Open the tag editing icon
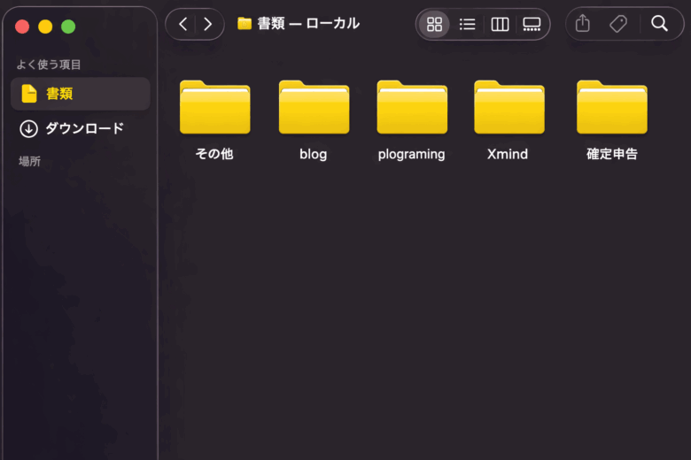 (618, 24)
